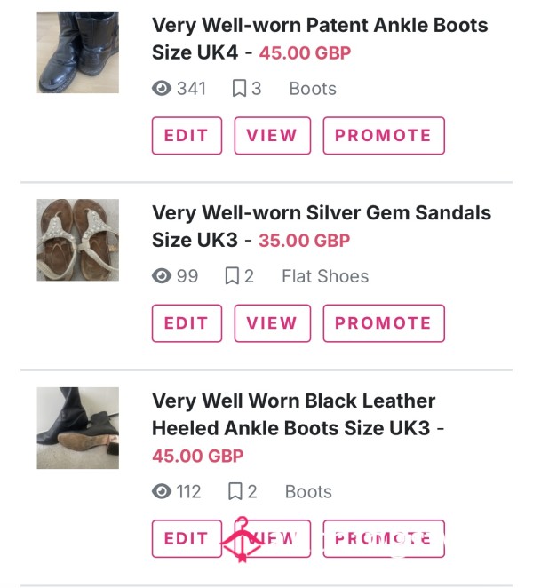Promote the Black Leather Heeled Ankle Boots

(384, 539)
